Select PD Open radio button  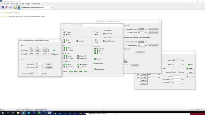click(67, 32)
